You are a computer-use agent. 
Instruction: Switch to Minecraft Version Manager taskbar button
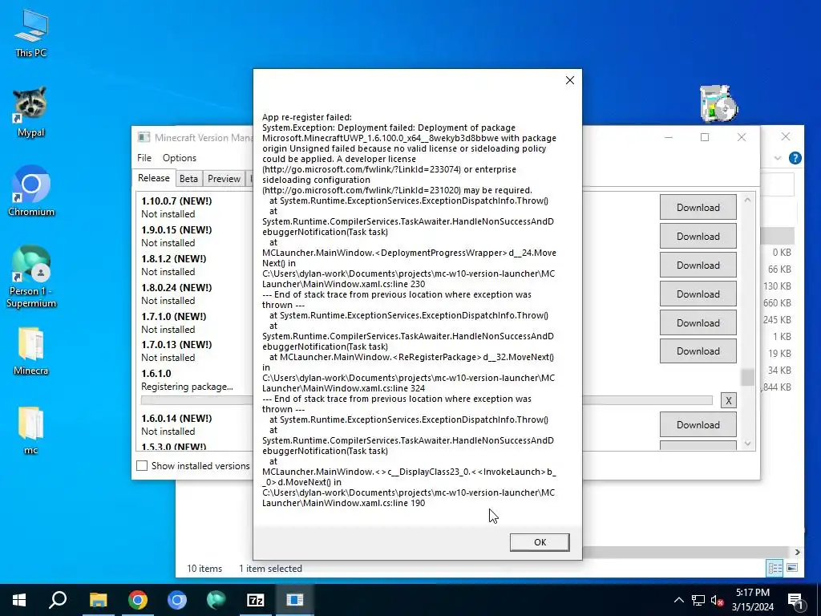click(295, 600)
